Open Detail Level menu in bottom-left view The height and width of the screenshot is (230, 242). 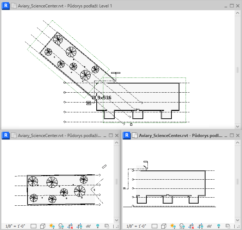pyautogui.click(x=34, y=226)
